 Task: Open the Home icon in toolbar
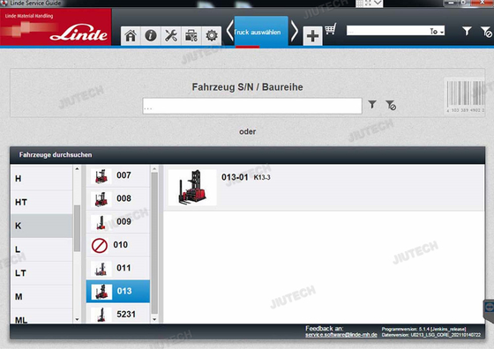tap(131, 35)
